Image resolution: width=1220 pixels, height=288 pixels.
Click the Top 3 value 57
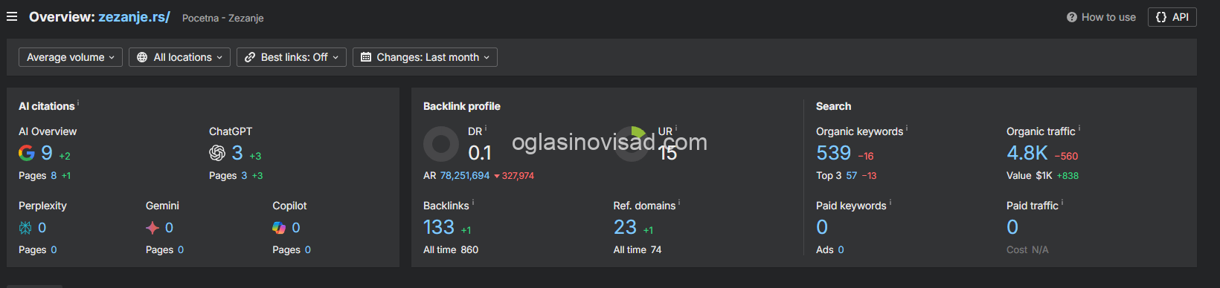pos(852,176)
